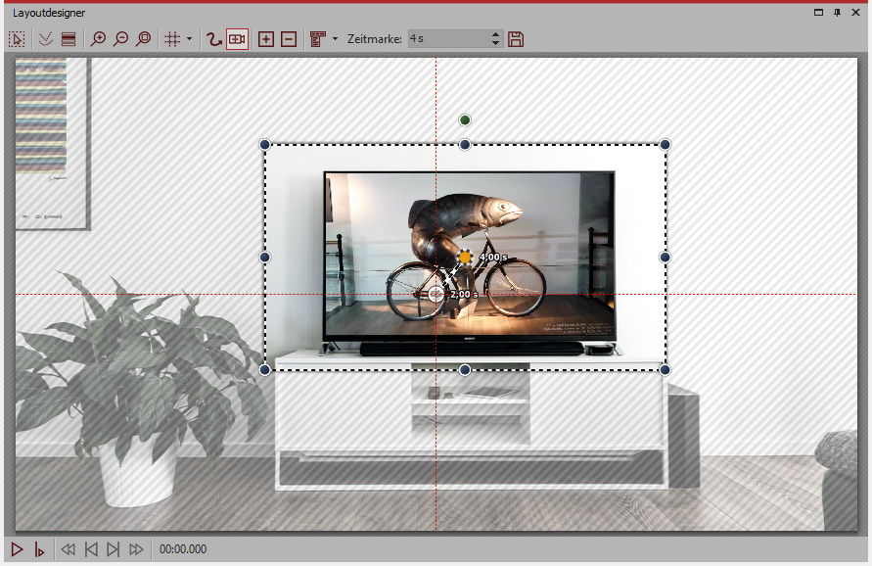872x566 pixels.
Task: Click the zoom out magnifier icon
Action: coord(120,39)
